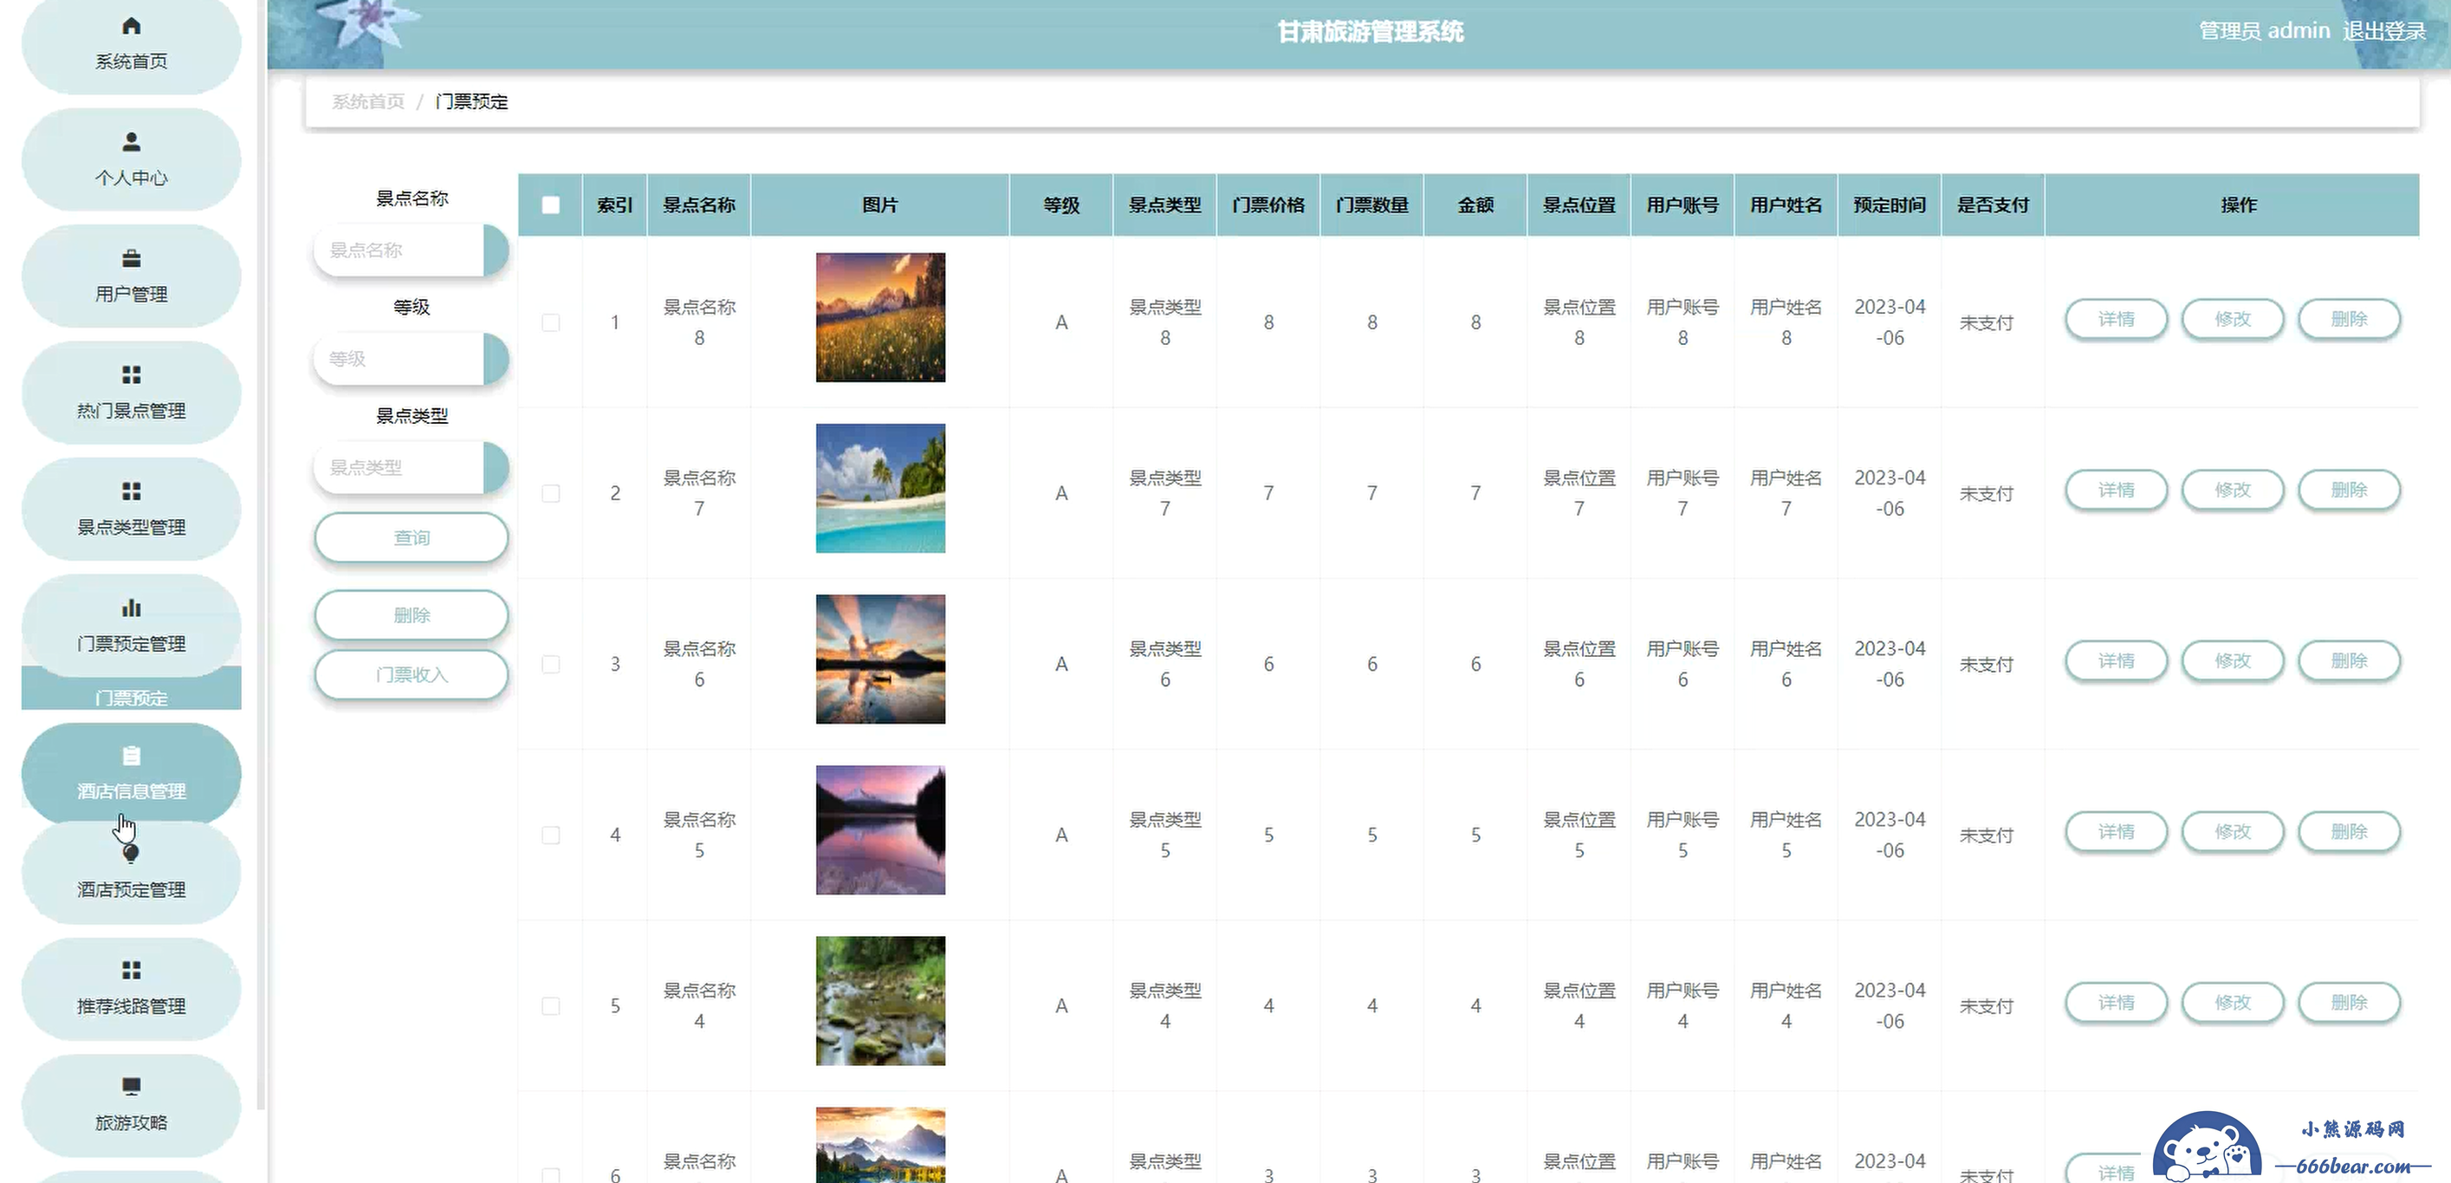Open forest stream image in row 5
The image size is (2451, 1183).
880,1000
